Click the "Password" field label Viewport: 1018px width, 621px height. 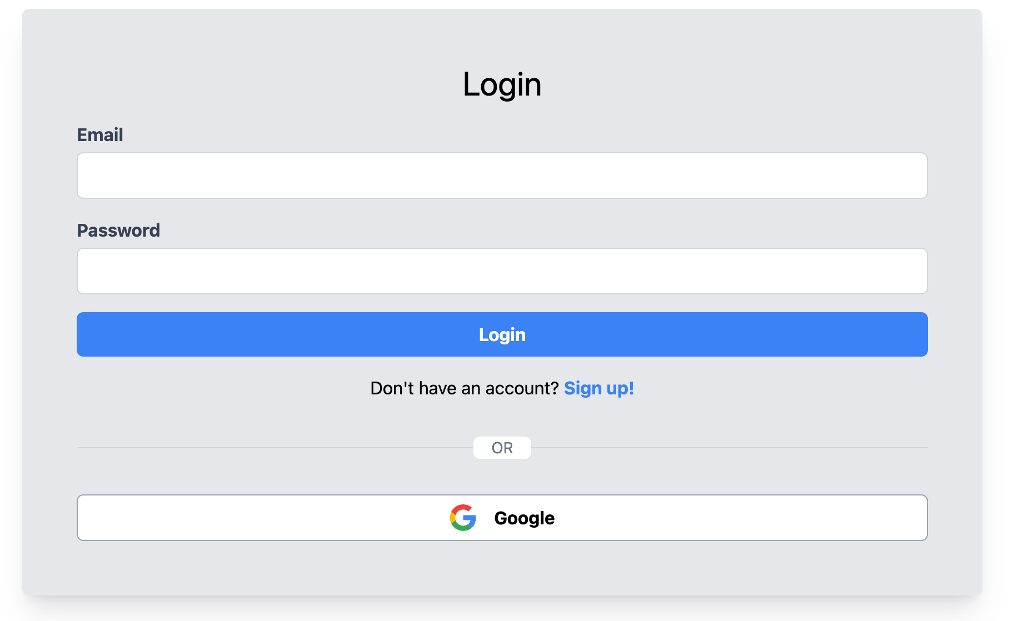(x=118, y=231)
